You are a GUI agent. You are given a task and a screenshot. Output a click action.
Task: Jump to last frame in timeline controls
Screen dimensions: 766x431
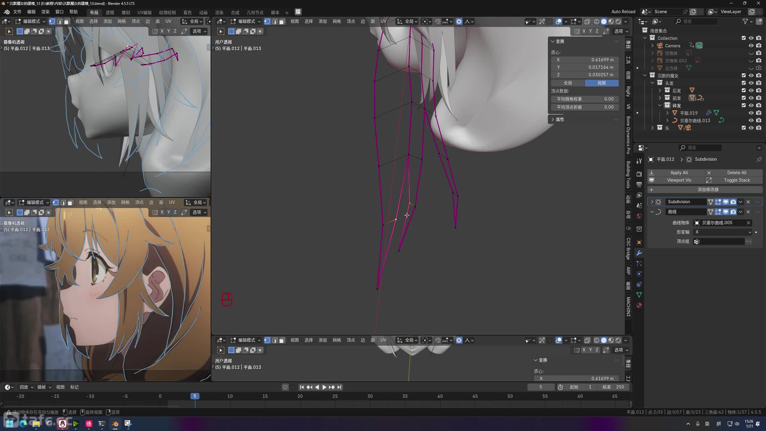click(x=339, y=387)
